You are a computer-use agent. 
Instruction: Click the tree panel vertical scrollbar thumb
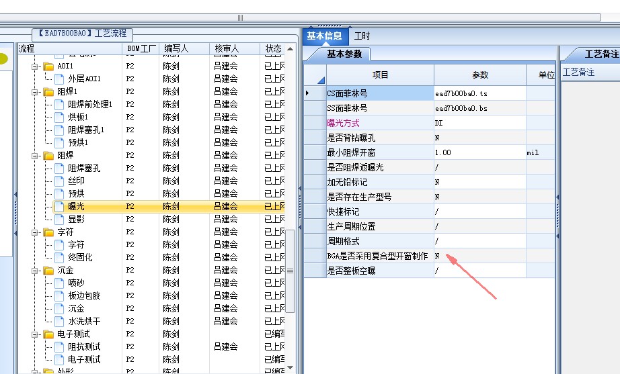coord(290,271)
